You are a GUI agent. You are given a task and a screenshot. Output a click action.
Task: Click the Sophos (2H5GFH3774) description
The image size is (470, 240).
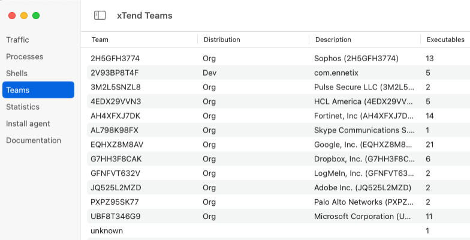coord(356,58)
